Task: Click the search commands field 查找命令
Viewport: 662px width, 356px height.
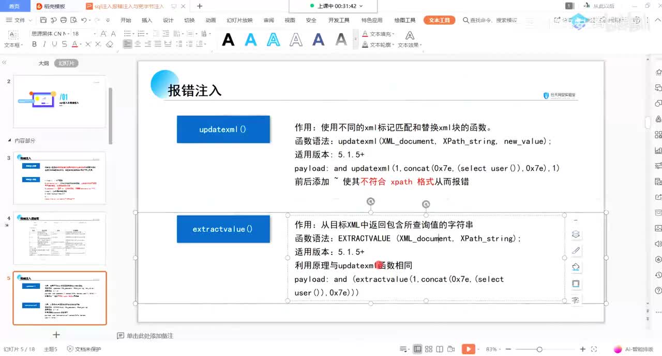Action: pos(490,20)
